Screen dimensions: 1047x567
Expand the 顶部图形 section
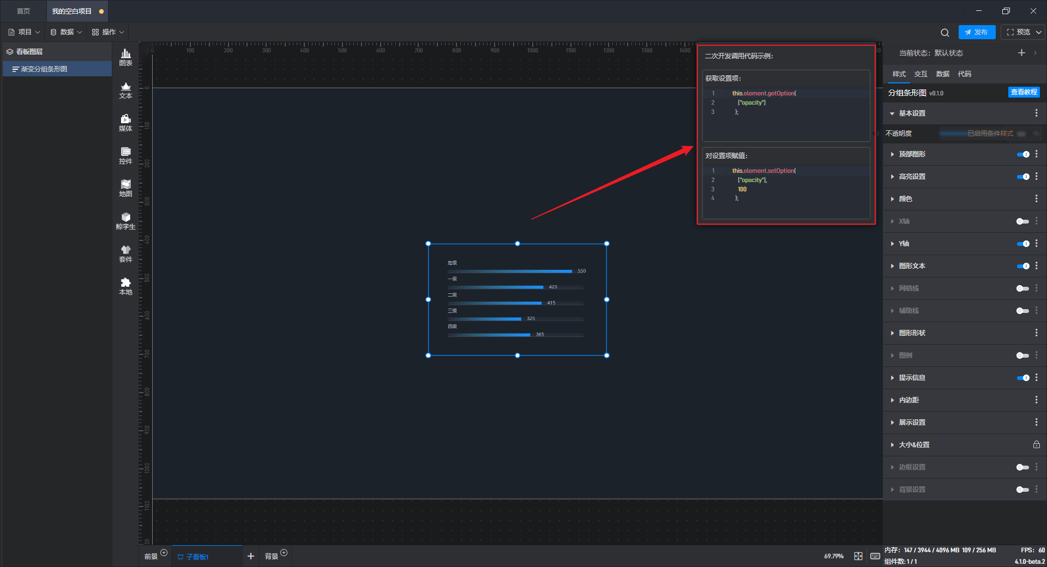[892, 154]
